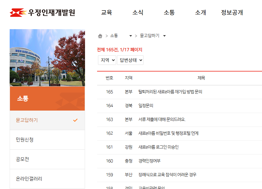The height and width of the screenshot is (189, 262).
Task: Click row number 163
Action: pyautogui.click(x=109, y=119)
